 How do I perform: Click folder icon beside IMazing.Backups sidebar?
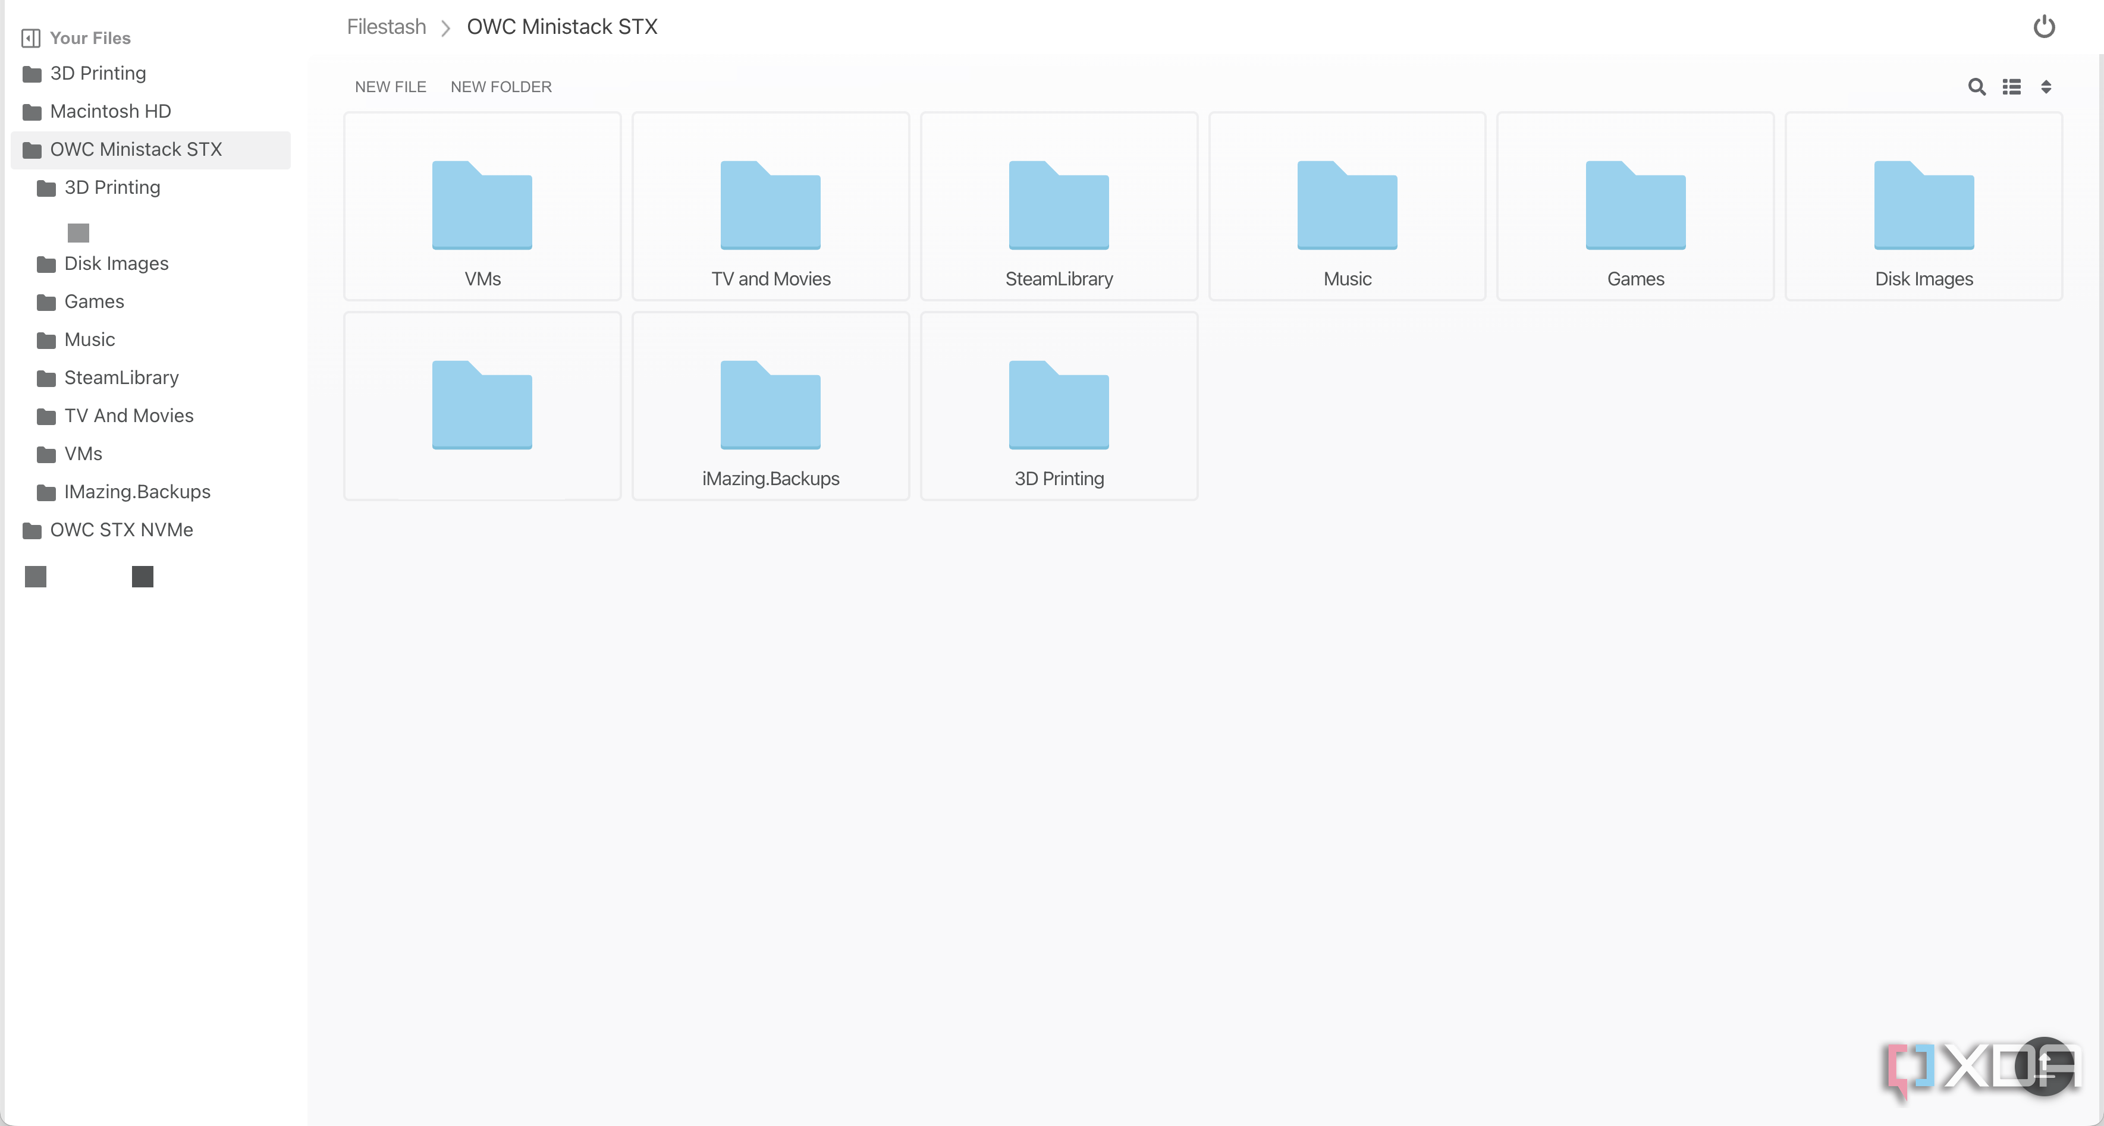[46, 493]
